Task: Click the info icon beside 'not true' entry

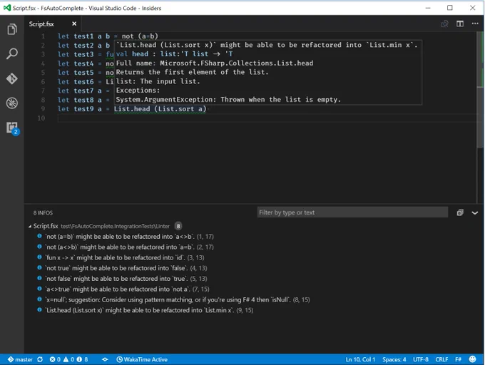Action: tap(39, 267)
